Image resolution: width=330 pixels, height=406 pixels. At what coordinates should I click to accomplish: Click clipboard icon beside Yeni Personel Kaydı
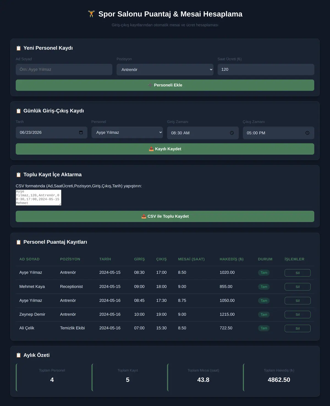18,48
